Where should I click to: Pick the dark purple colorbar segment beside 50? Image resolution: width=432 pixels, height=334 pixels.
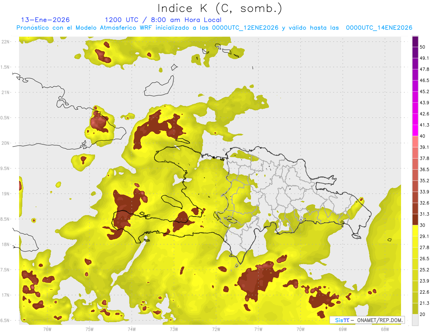[415, 42]
